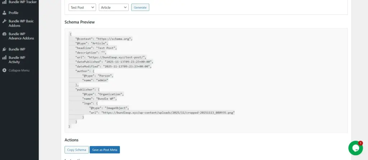Click the "name": "Bundle WP" line
The image size is (368, 160).
pyautogui.click(x=100, y=99)
